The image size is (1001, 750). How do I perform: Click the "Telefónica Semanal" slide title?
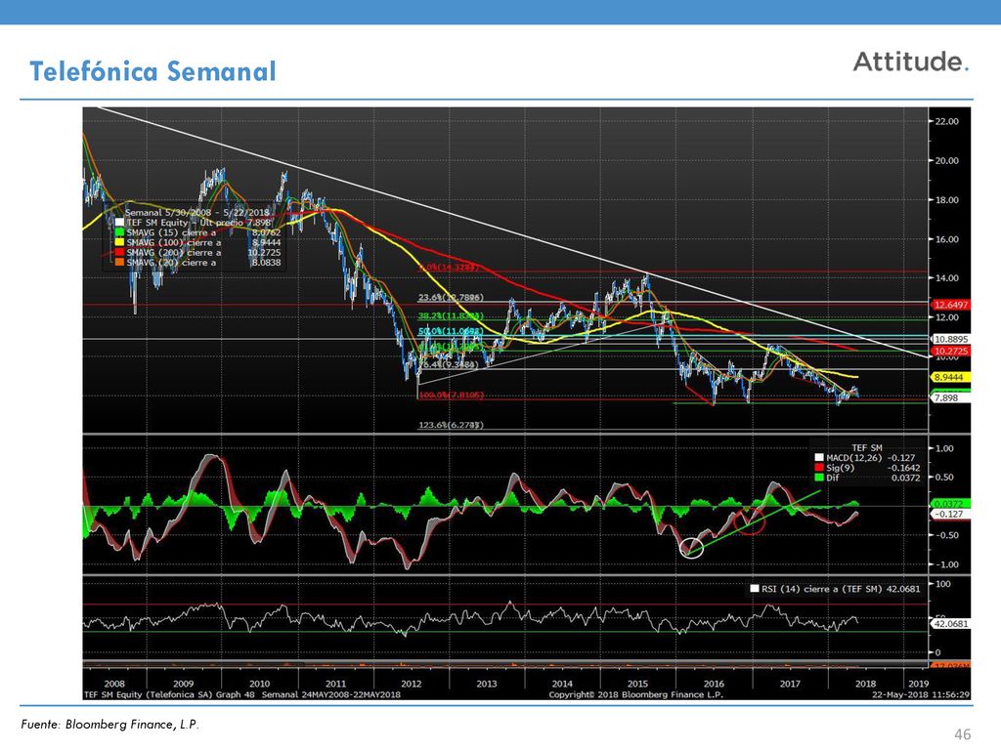click(x=152, y=70)
